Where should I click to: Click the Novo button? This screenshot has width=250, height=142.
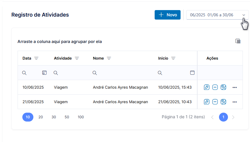(167, 15)
